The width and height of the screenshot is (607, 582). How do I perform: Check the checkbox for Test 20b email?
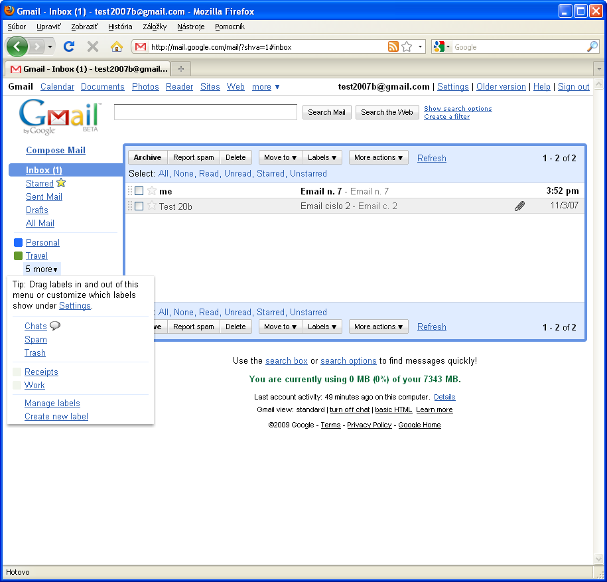[x=139, y=206]
